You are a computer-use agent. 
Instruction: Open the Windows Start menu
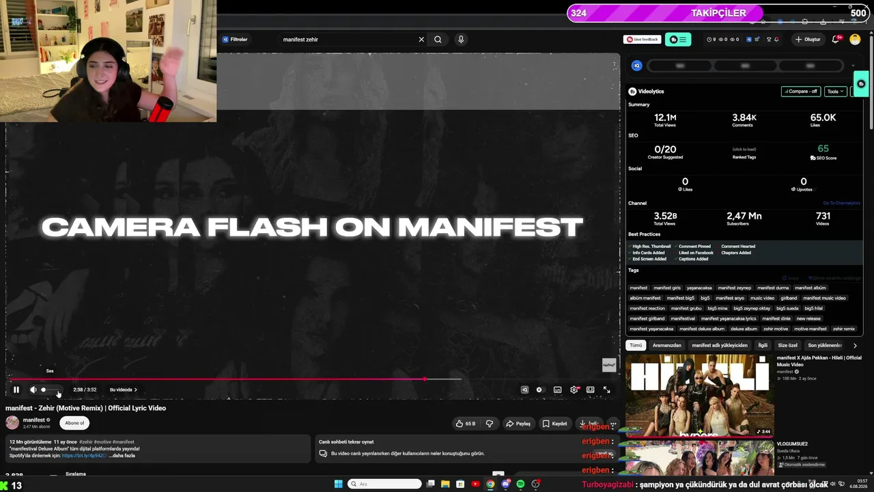pyautogui.click(x=338, y=484)
